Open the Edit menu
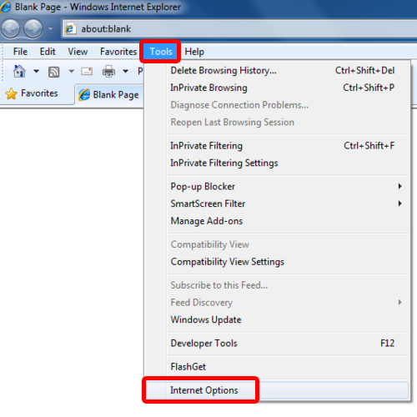This screenshot has width=417, height=417. [x=48, y=52]
